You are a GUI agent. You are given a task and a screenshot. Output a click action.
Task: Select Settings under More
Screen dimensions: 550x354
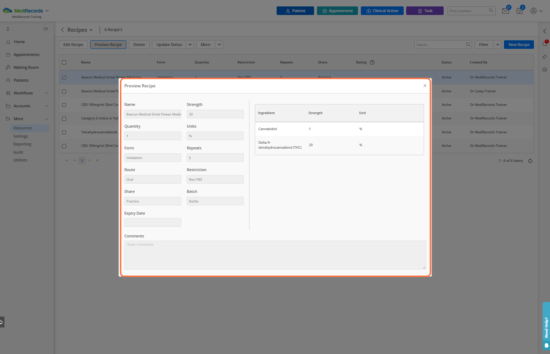(21, 136)
